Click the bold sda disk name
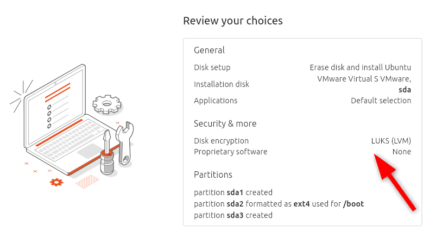Screen dimensions: 436x237 pos(405,90)
